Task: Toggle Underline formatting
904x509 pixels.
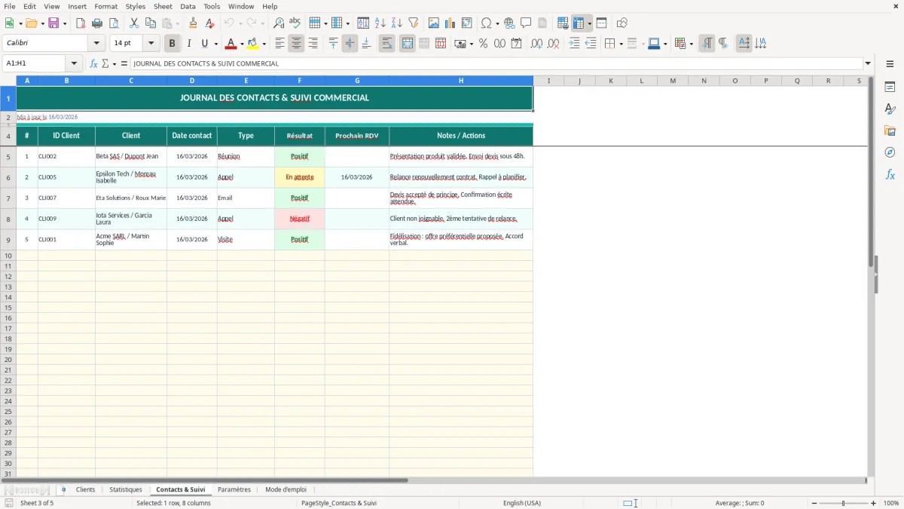Action: pos(204,44)
